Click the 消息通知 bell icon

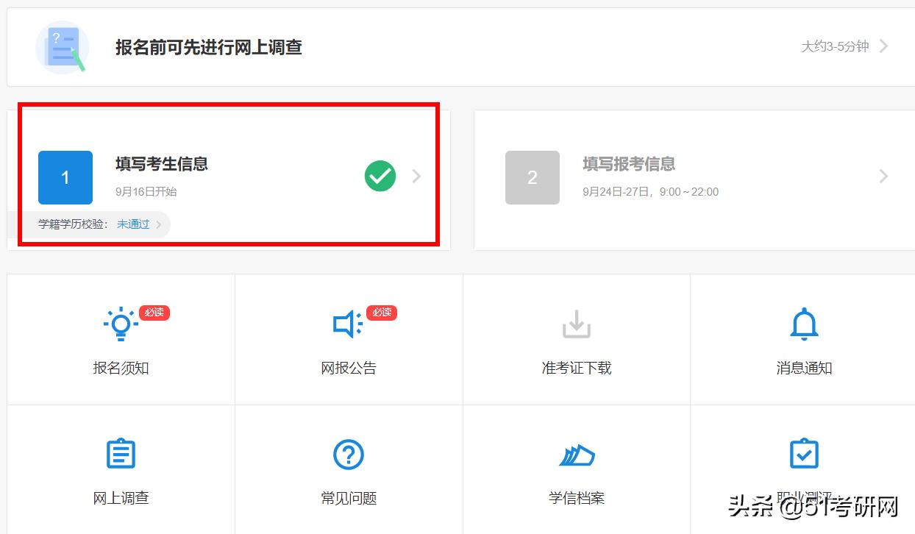[x=804, y=324]
